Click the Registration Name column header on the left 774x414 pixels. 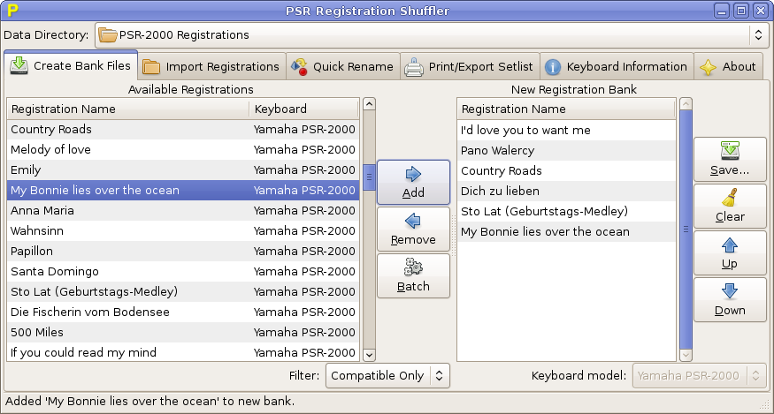pos(128,109)
